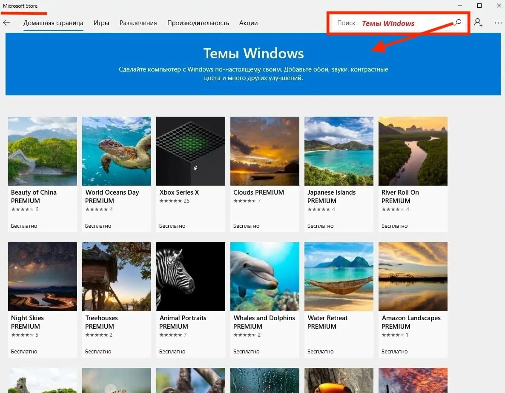Open the Акции tab
The height and width of the screenshot is (393, 505).
click(248, 23)
